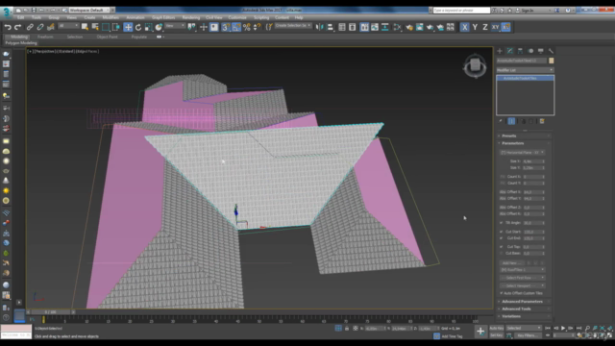Open the Select First Row dropdown
615x346 pixels.
[x=523, y=278]
